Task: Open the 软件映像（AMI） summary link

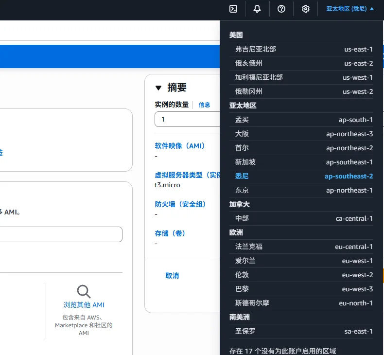Action: click(x=180, y=146)
